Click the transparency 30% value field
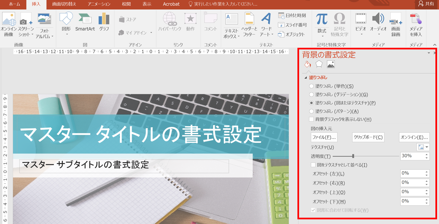 [x=412, y=156]
